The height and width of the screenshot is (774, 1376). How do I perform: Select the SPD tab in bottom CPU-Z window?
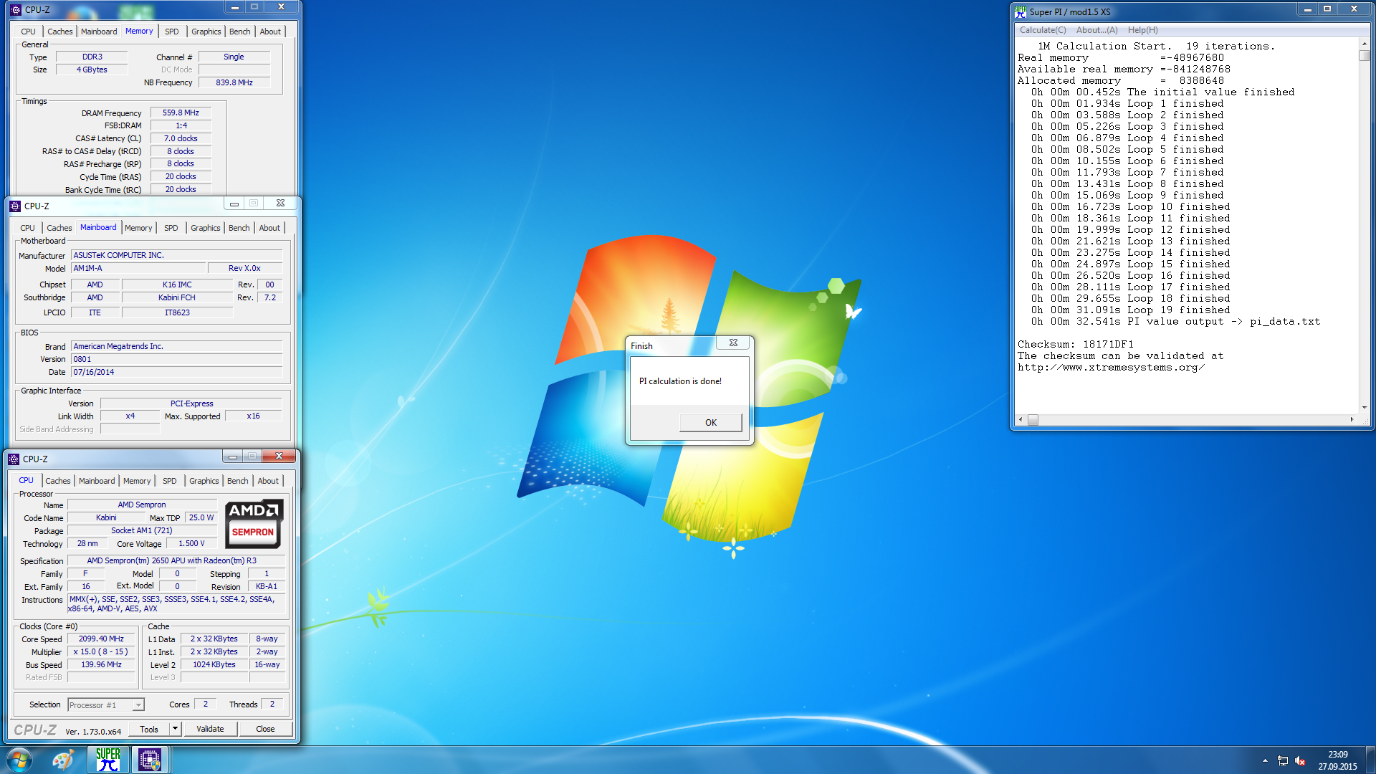pyautogui.click(x=169, y=481)
